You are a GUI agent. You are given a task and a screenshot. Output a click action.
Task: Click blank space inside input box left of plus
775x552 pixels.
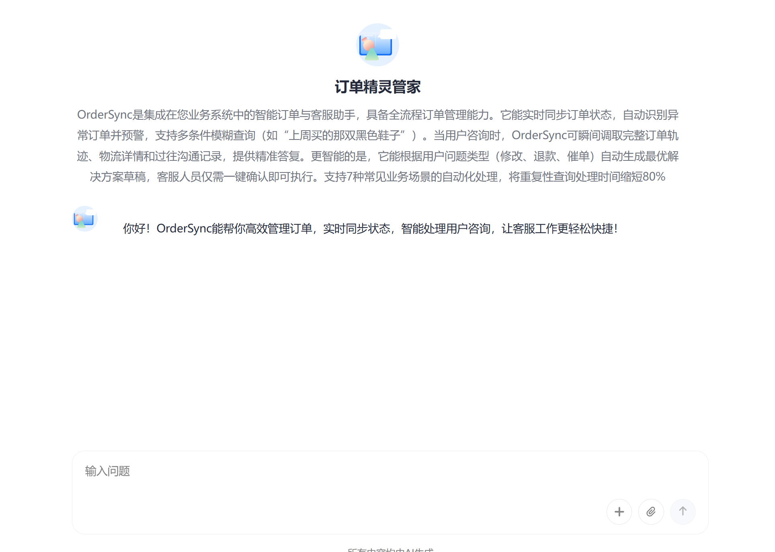(402, 511)
